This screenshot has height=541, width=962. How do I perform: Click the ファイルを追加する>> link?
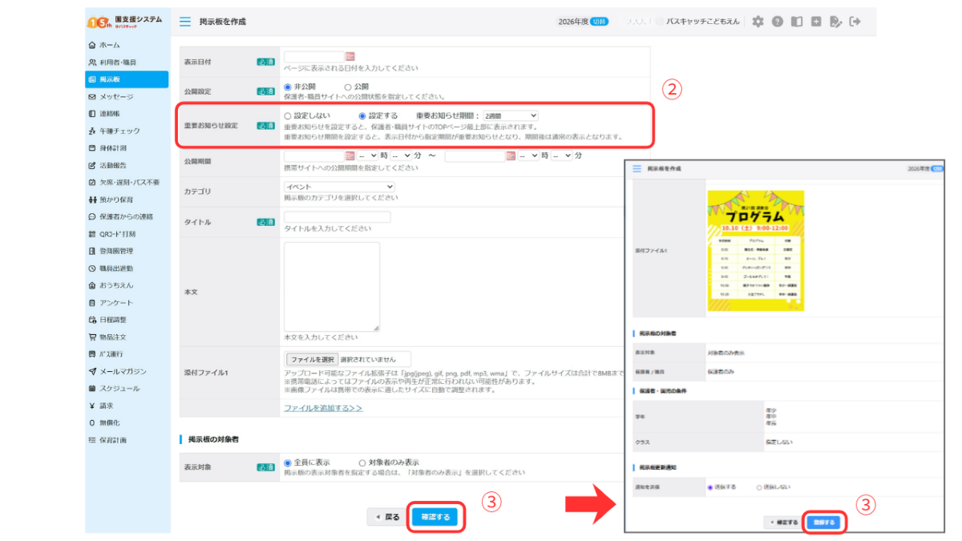[323, 408]
